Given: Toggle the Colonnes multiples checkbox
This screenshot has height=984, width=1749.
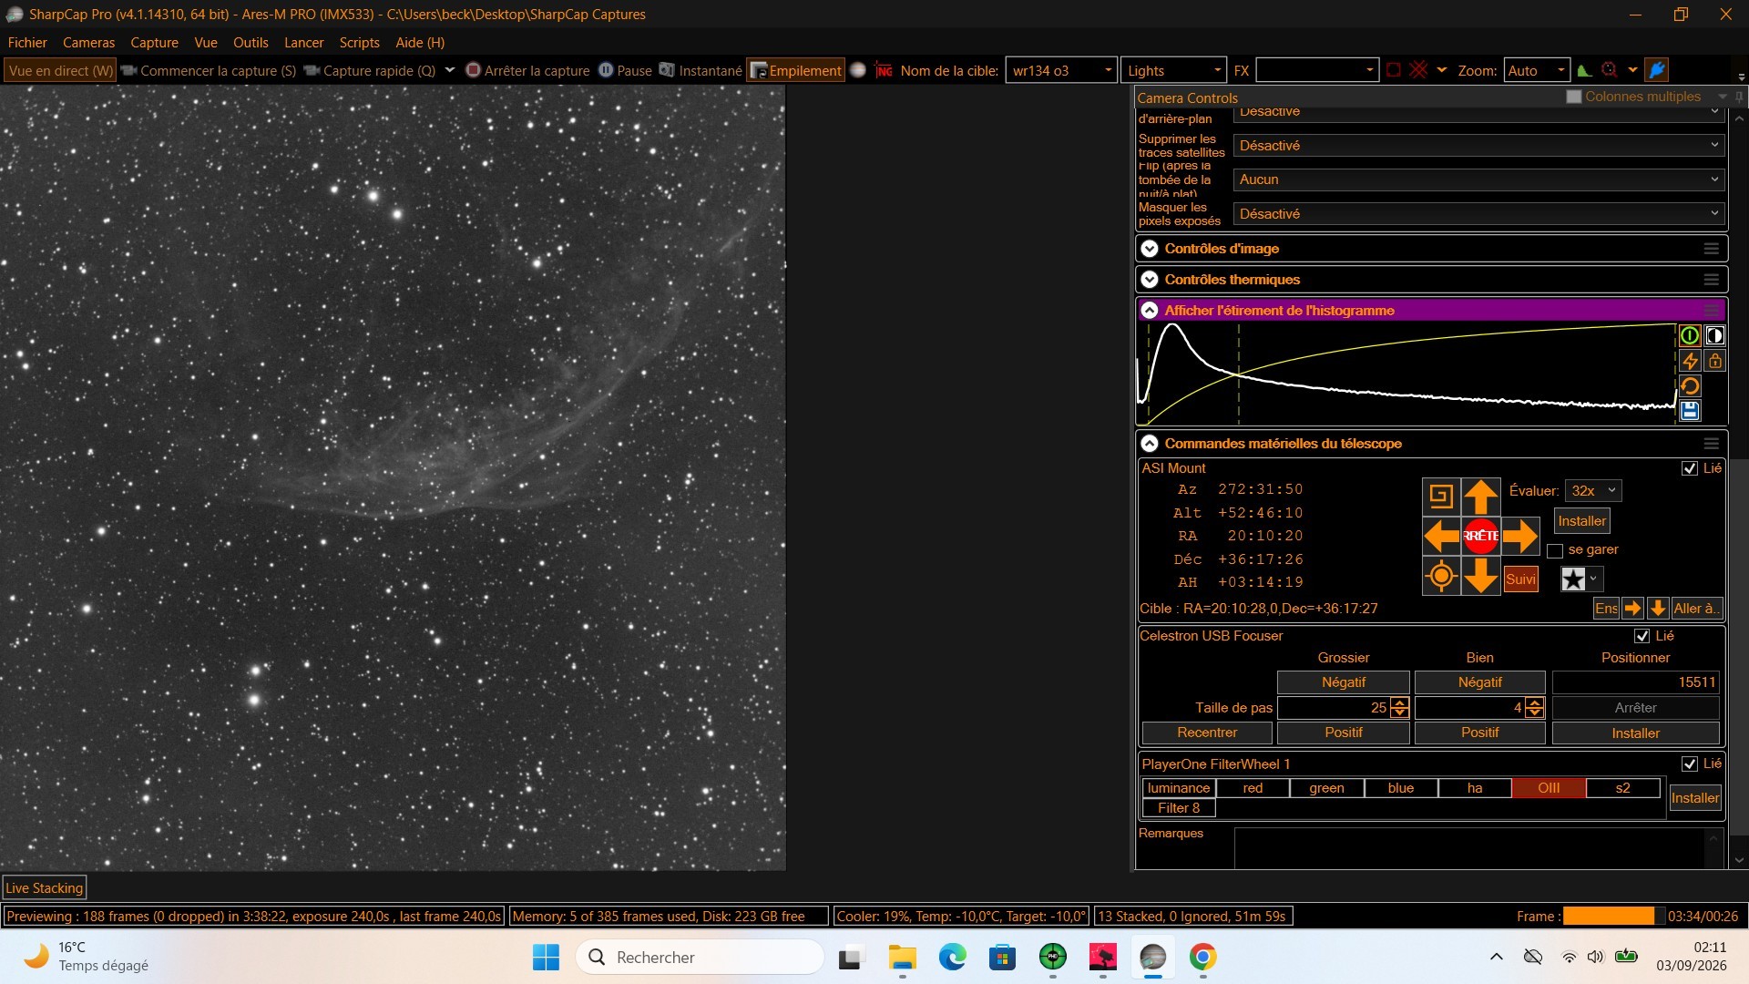Looking at the screenshot, I should pyautogui.click(x=1574, y=97).
